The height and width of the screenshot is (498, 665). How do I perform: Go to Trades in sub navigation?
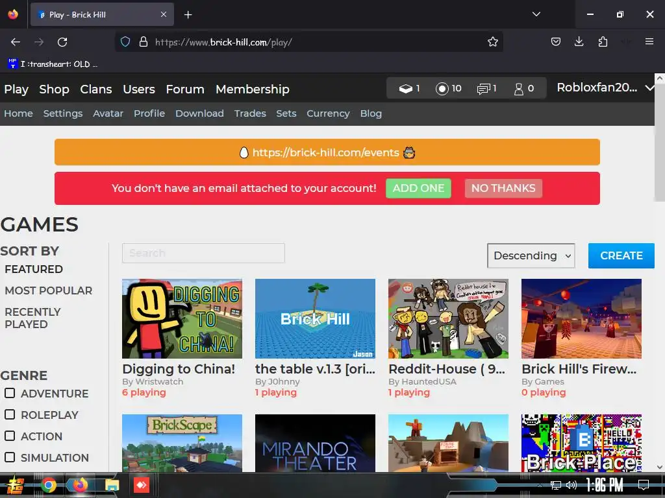(x=250, y=113)
